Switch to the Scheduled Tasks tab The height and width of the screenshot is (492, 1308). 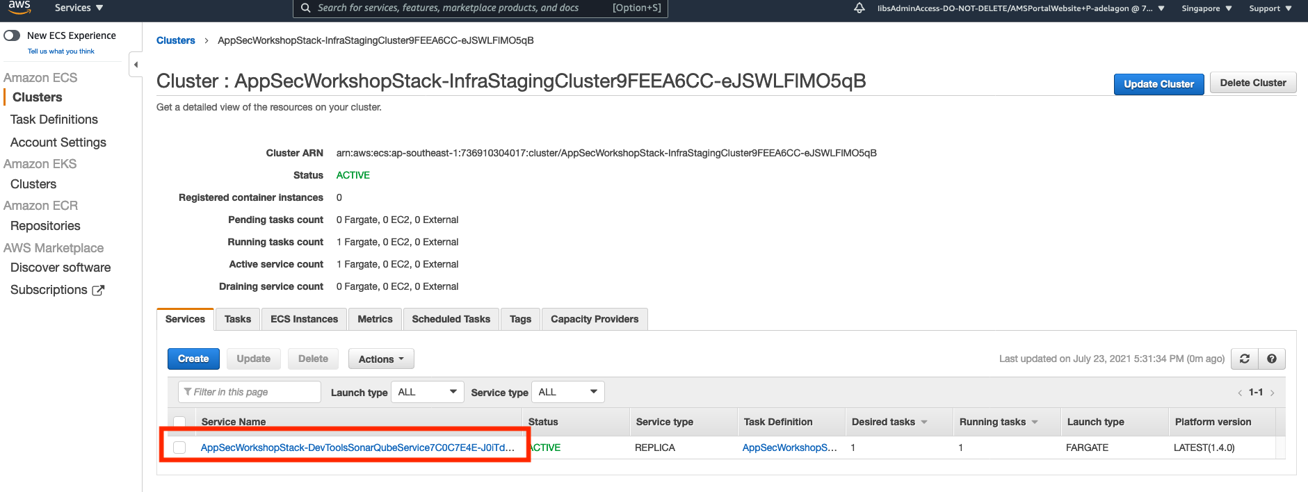[451, 319]
